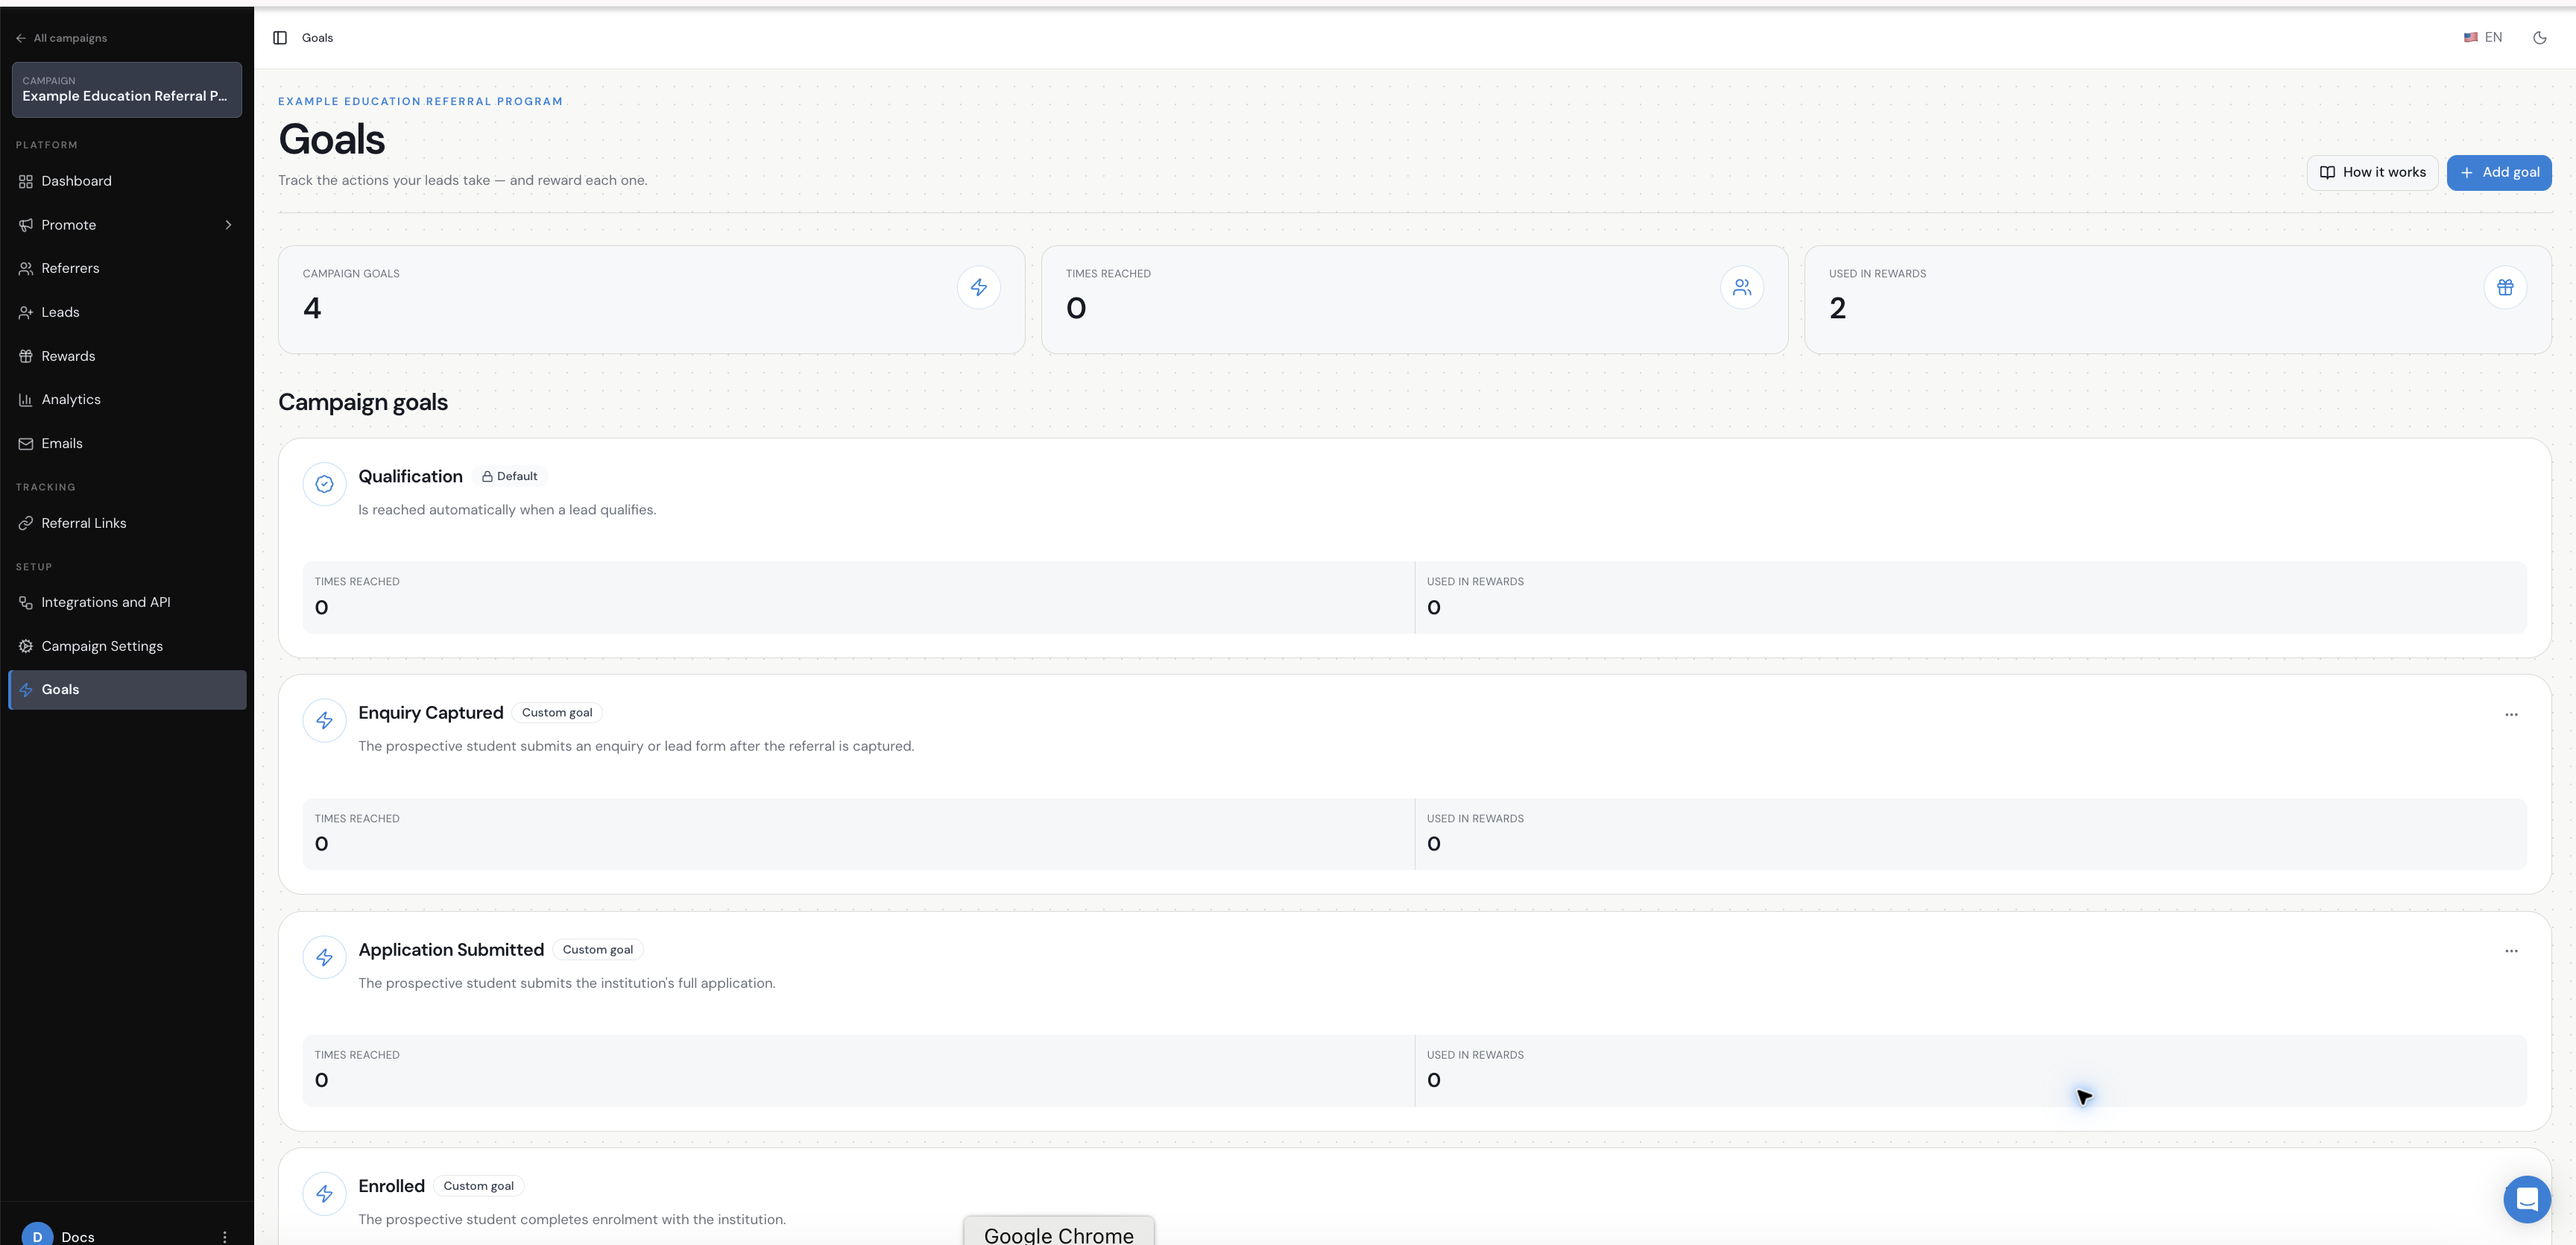
Task: Click the Campaign Goals lightning icon
Action: tap(979, 288)
